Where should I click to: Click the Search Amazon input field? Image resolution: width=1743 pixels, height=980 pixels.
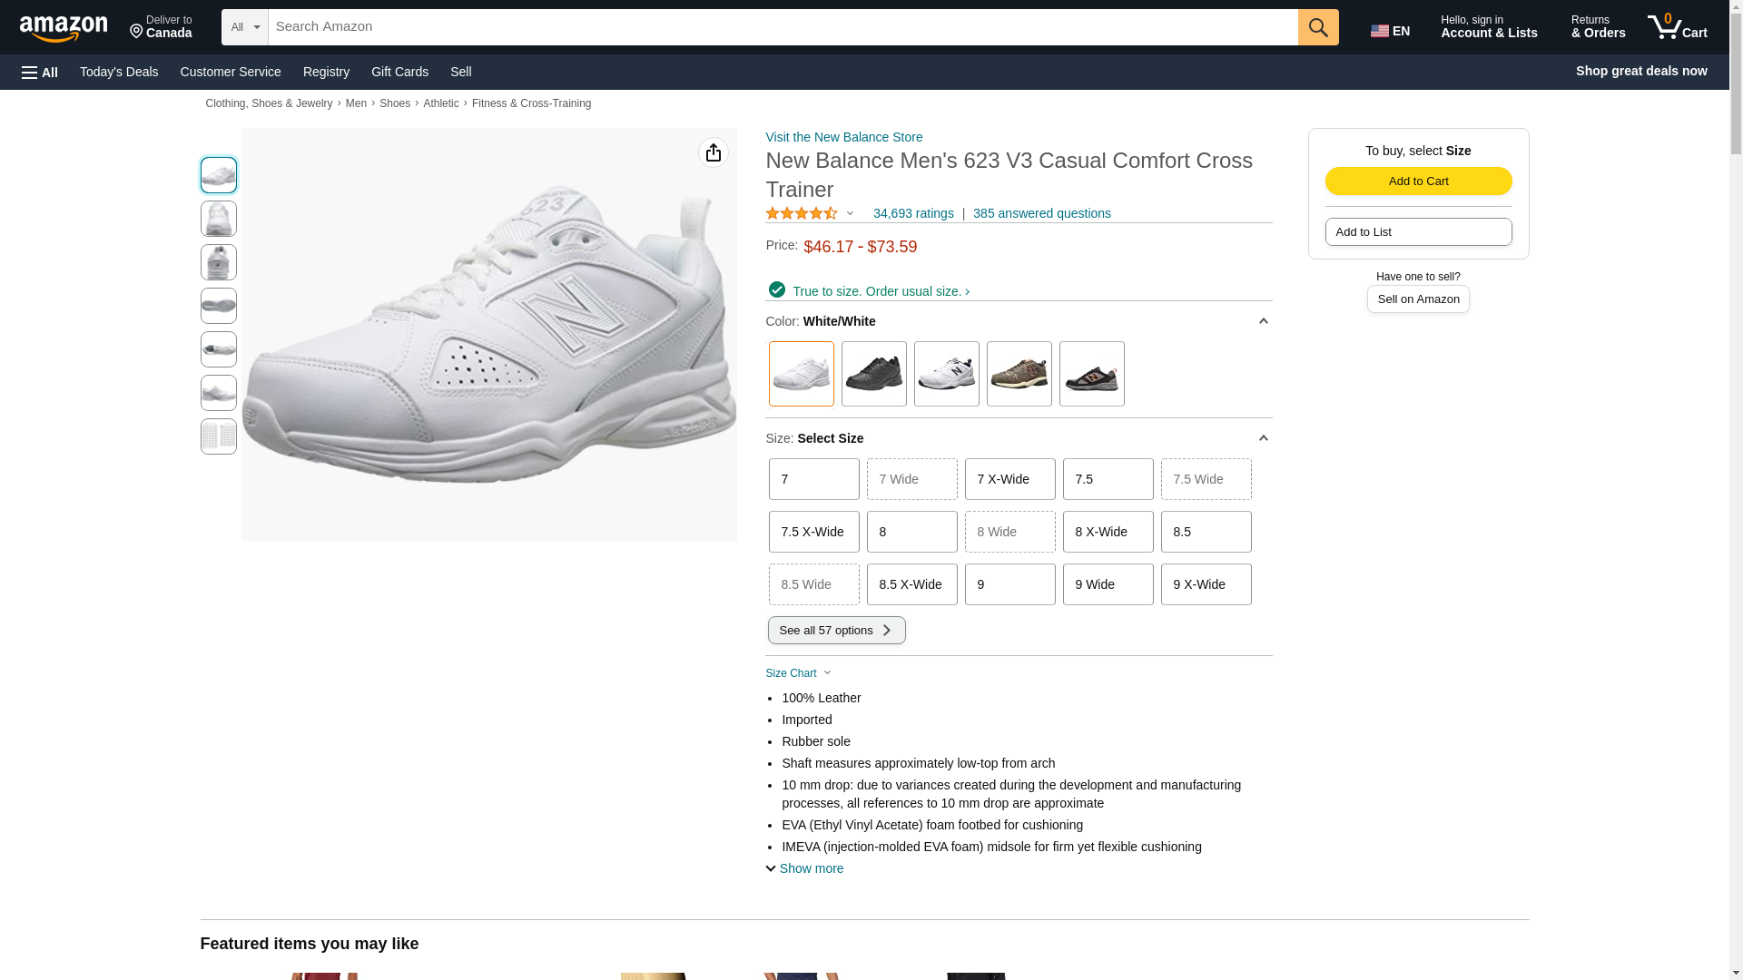click(782, 27)
